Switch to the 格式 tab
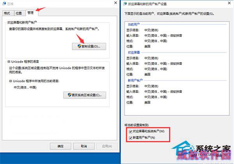 tap(7, 13)
